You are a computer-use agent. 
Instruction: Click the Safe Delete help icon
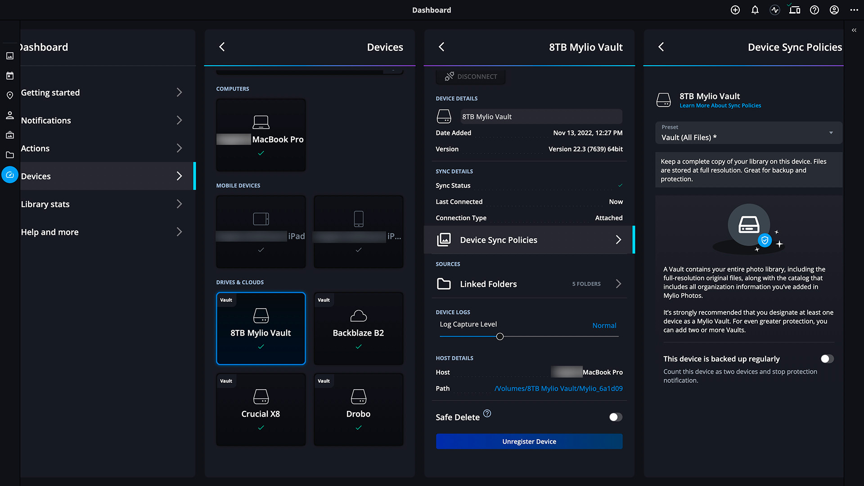click(x=487, y=413)
